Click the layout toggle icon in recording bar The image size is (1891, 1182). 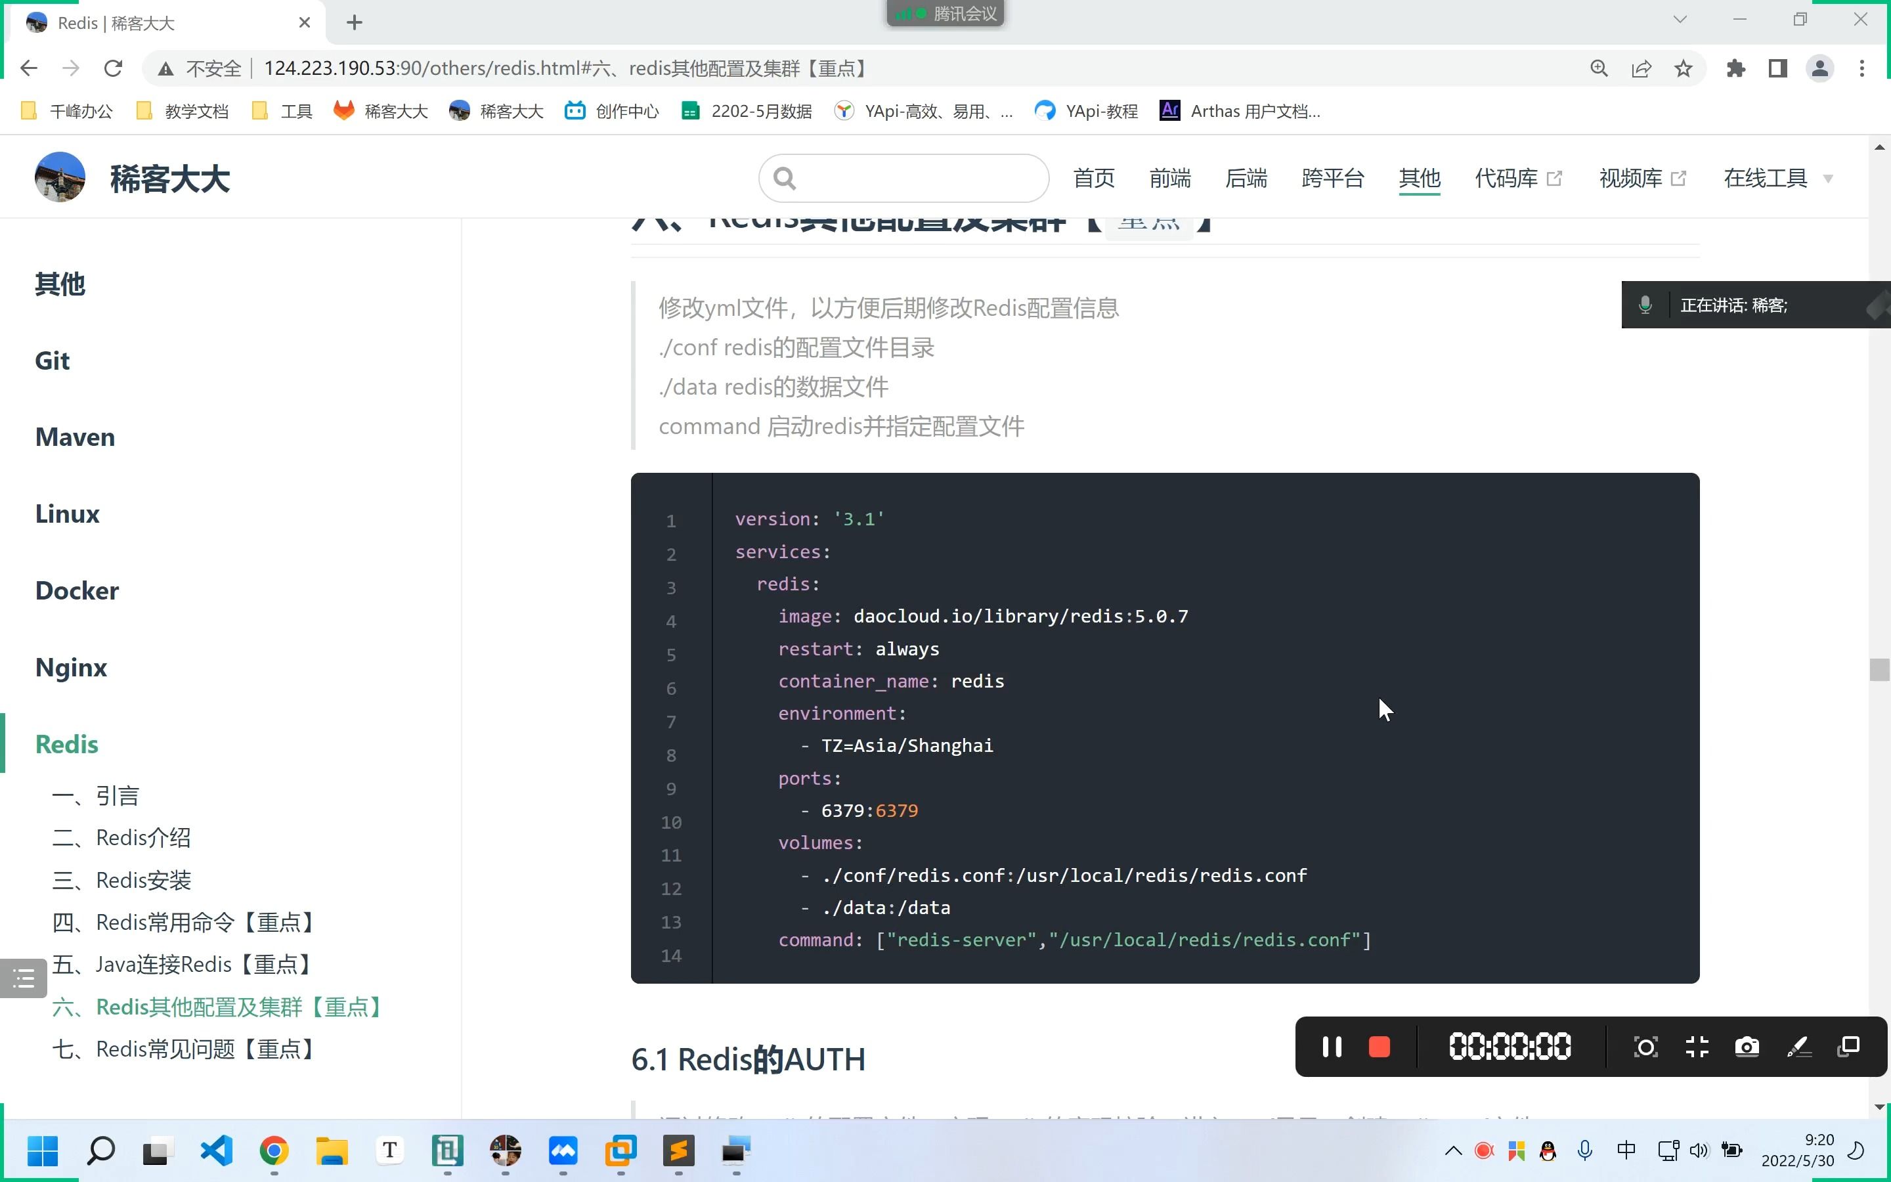tap(1850, 1047)
